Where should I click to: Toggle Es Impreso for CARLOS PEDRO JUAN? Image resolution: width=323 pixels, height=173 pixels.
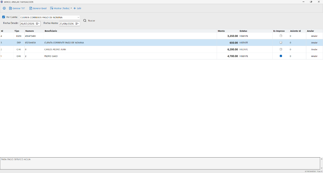pyautogui.click(x=281, y=49)
